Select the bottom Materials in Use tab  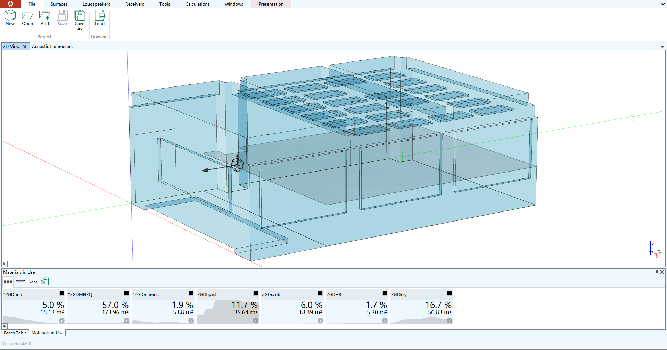(x=47, y=333)
